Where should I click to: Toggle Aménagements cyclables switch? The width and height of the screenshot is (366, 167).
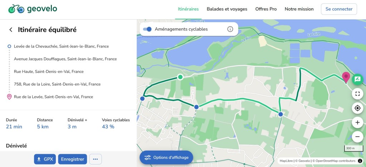click(x=147, y=29)
